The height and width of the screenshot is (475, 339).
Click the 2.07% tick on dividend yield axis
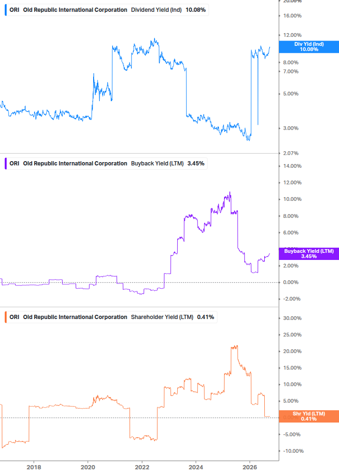click(x=291, y=153)
